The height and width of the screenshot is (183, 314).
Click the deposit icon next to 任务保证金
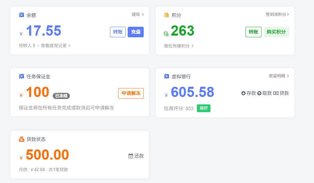21,76
